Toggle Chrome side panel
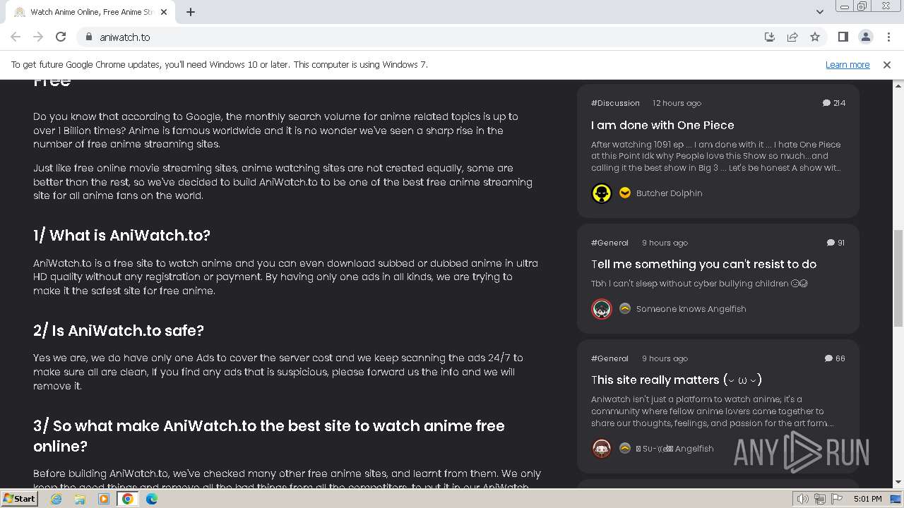Viewport: 904px width, 508px height. tap(843, 37)
